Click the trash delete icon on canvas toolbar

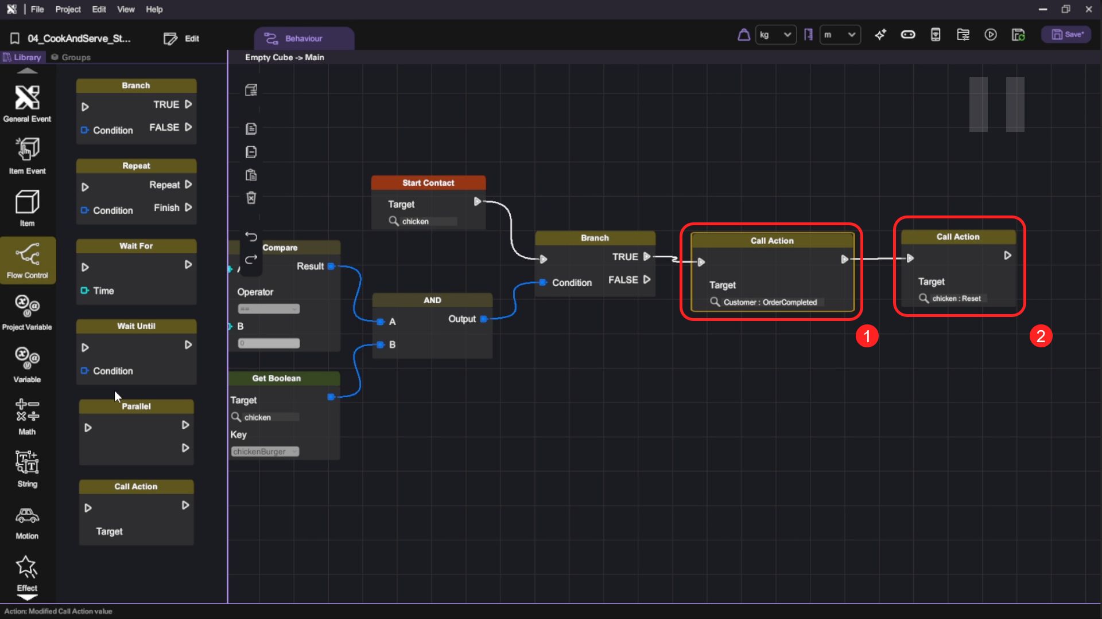251,198
